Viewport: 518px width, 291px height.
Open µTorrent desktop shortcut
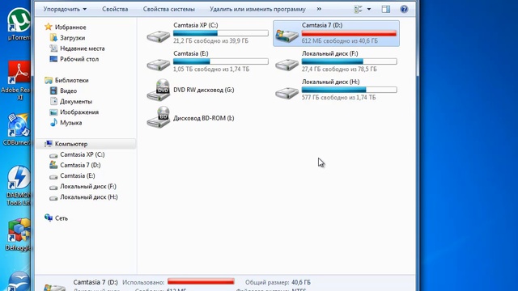click(19, 23)
